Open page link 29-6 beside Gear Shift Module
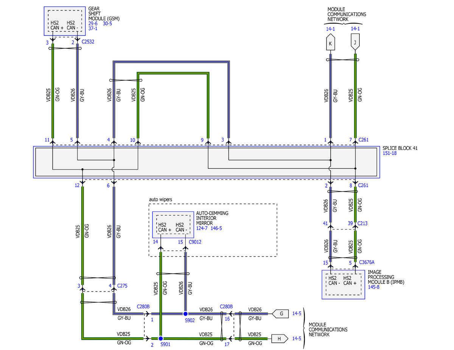454x350 pixels. (x=93, y=23)
